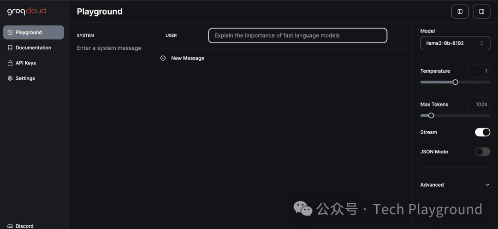
Task: Click the USER role label
Action: tap(171, 35)
